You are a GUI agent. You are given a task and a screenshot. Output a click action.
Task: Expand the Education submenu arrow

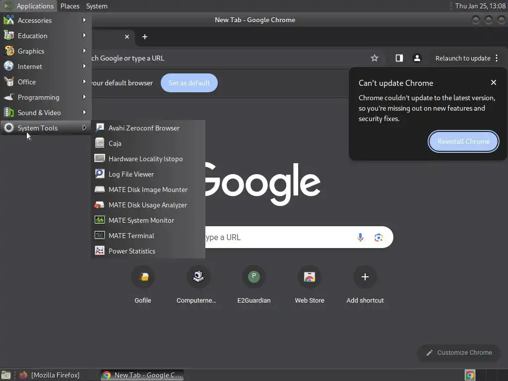pos(84,35)
